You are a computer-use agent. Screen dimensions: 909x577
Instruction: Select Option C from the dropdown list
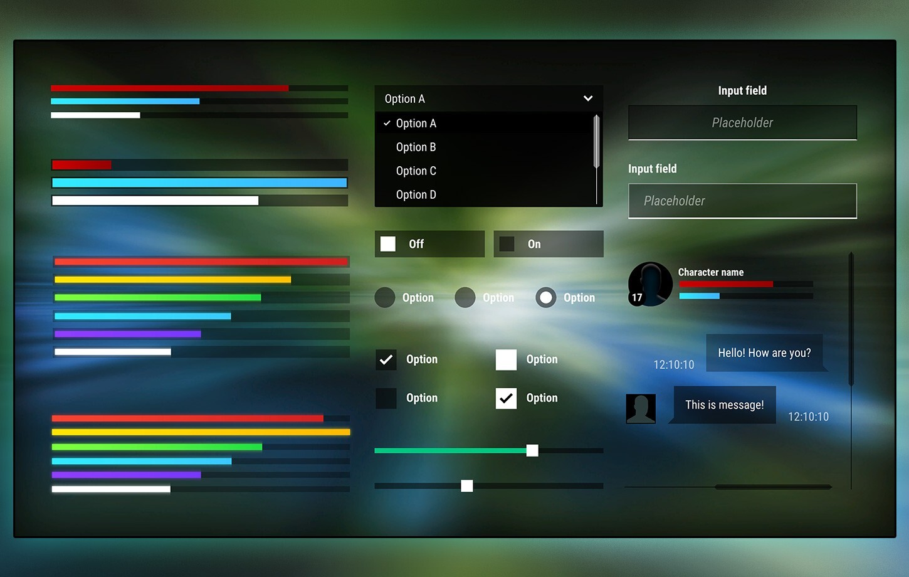point(416,171)
